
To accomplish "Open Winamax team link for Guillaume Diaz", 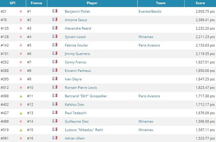I will (146, 122).
